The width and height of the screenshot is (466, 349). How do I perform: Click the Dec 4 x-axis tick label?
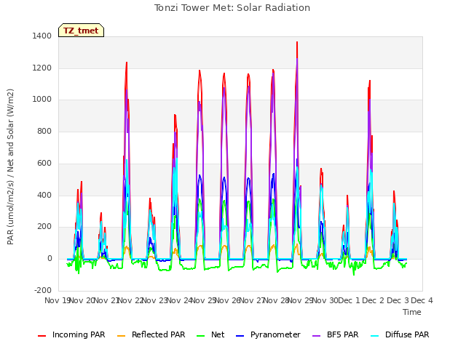coord(422,300)
